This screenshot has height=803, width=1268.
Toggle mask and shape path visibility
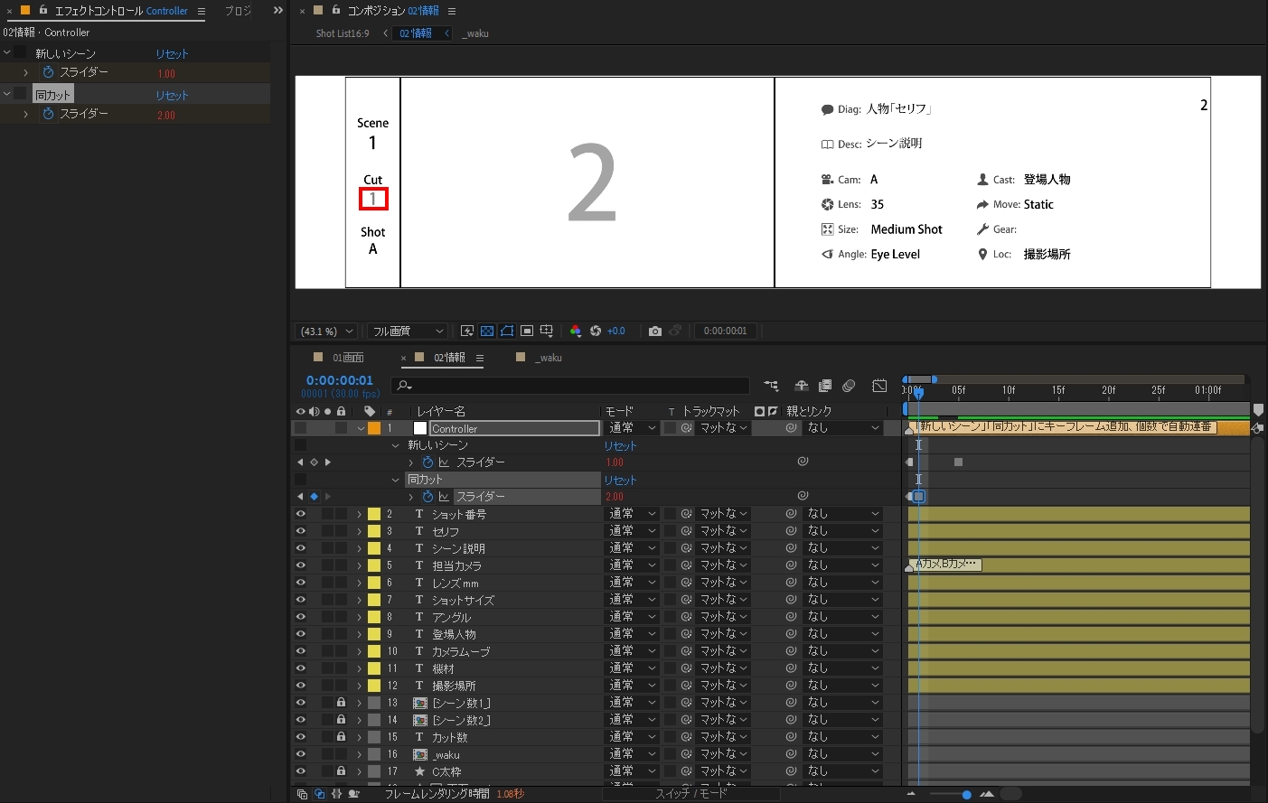click(x=507, y=331)
